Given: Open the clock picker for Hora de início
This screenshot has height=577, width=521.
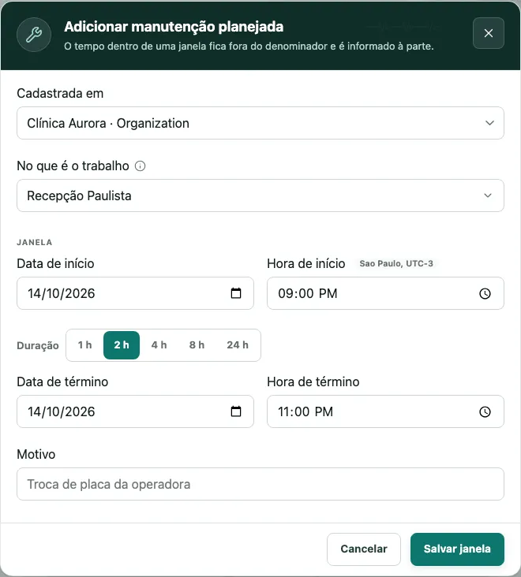Looking at the screenshot, I should 485,293.
